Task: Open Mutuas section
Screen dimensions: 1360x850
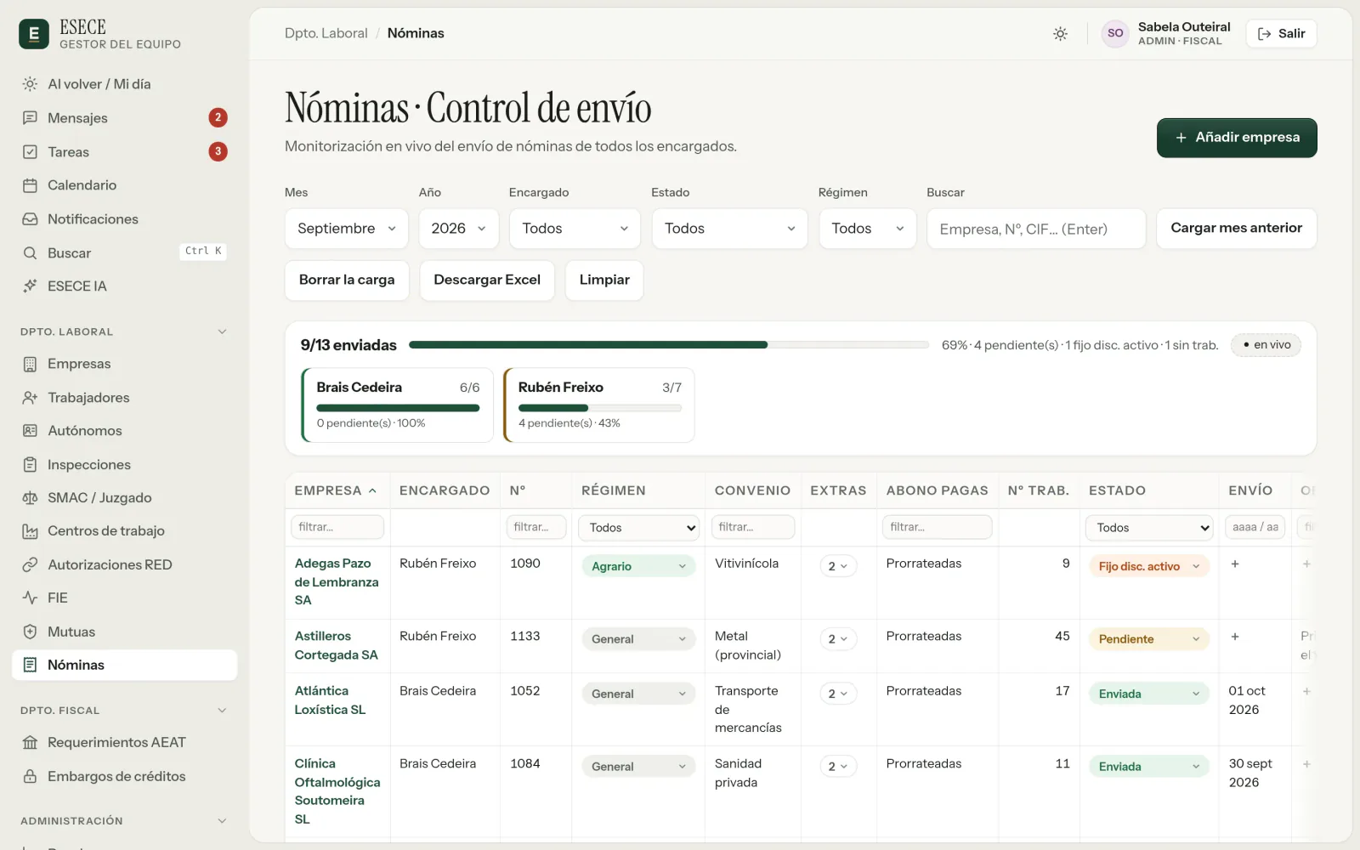Action: 124,632
